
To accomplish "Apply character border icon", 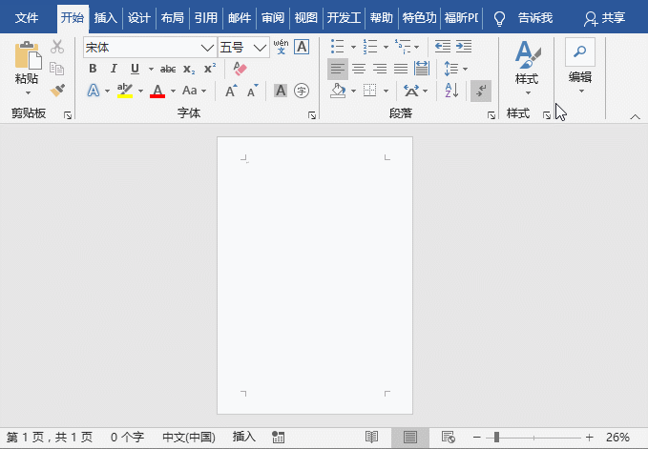I will pos(302,47).
